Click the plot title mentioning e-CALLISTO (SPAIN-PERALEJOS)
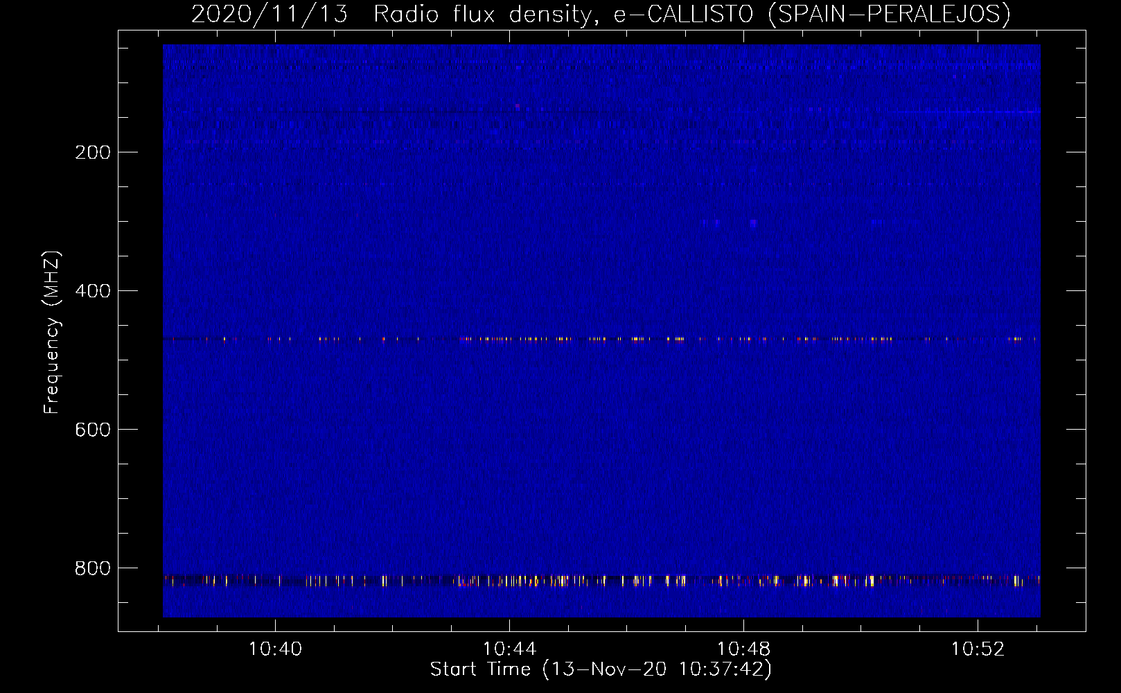Viewport: 1121px width, 693px height. (601, 14)
